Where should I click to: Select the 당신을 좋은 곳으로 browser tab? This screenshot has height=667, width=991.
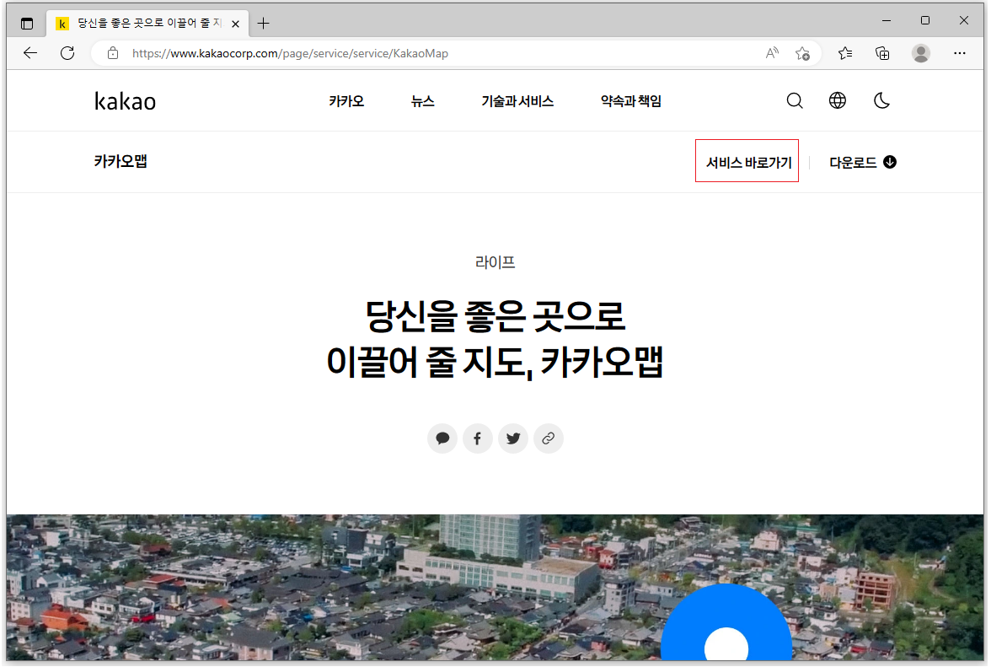147,24
